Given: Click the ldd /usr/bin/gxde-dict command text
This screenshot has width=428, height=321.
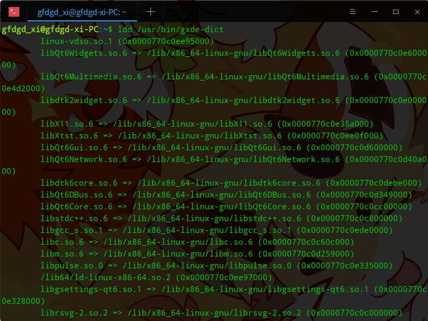Looking at the screenshot, I should [171, 30].
